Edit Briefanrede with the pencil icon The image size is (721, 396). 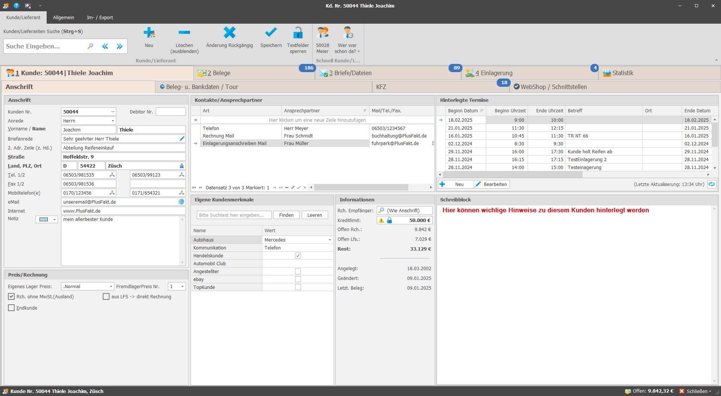coord(182,139)
